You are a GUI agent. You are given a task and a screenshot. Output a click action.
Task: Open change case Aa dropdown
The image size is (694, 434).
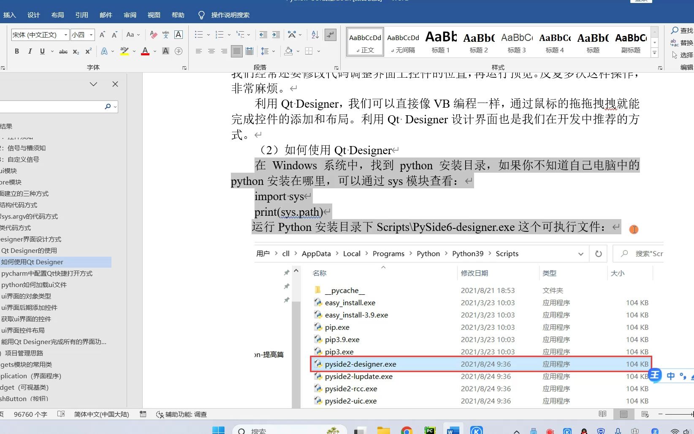pyautogui.click(x=133, y=35)
